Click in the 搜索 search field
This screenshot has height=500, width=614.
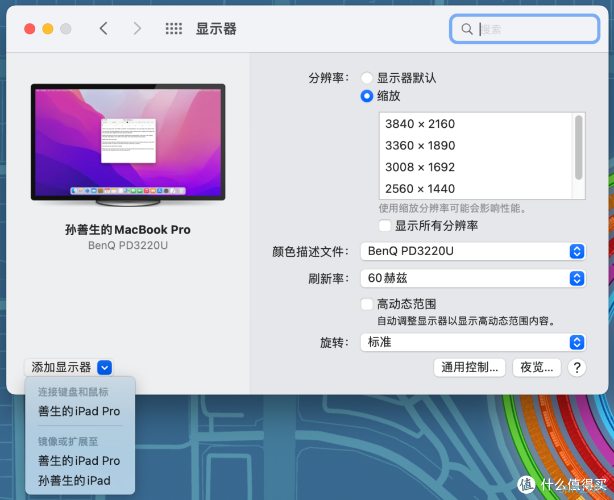525,29
